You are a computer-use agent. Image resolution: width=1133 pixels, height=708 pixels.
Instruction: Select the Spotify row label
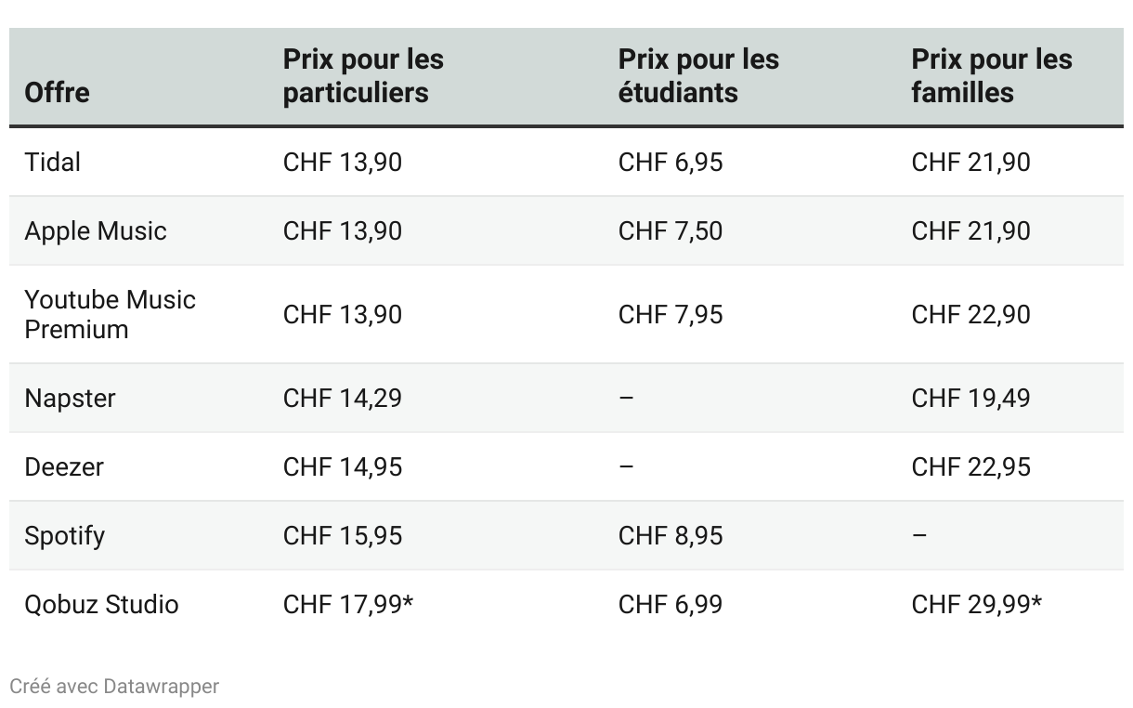[65, 536]
